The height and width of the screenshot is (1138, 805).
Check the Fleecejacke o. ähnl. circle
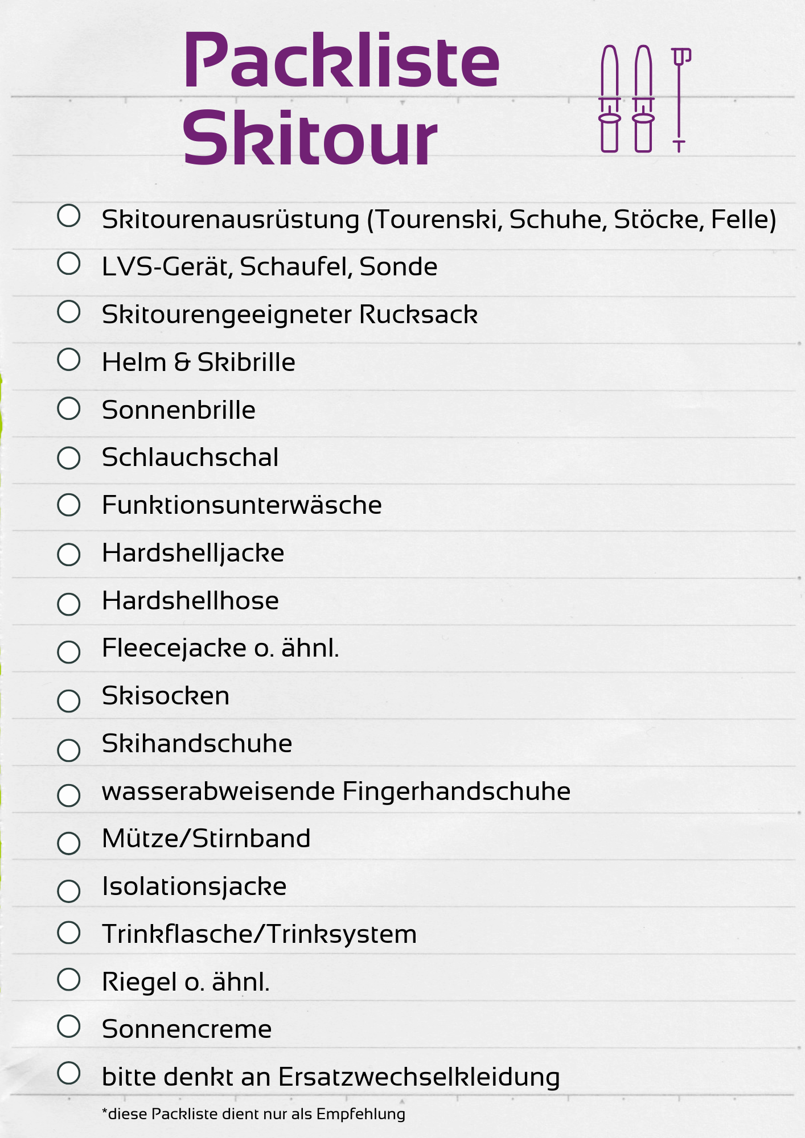[x=69, y=652]
